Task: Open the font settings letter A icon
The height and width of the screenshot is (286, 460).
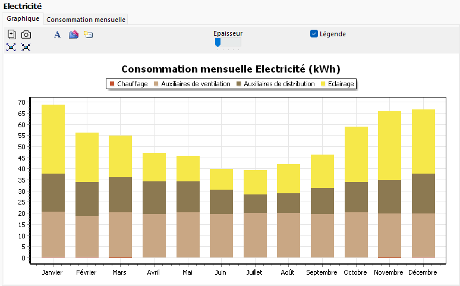Action: [x=57, y=34]
